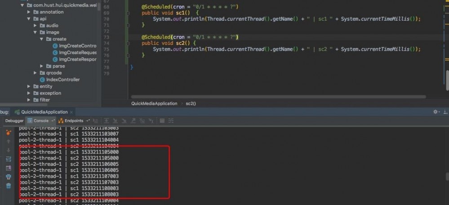Expand the entity folder arrow
Image resolution: width=449 pixels, height=205 pixels.
tap(29, 86)
